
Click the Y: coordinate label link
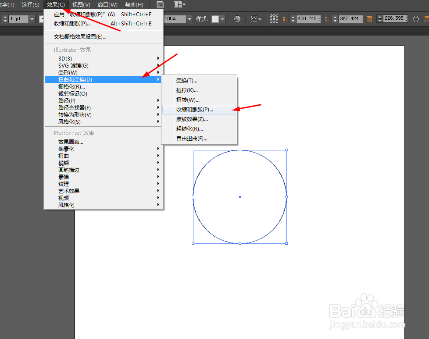coord(327,19)
